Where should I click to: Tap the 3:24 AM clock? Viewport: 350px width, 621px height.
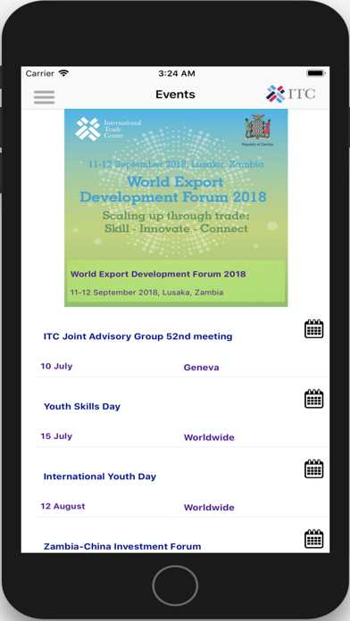coord(177,73)
